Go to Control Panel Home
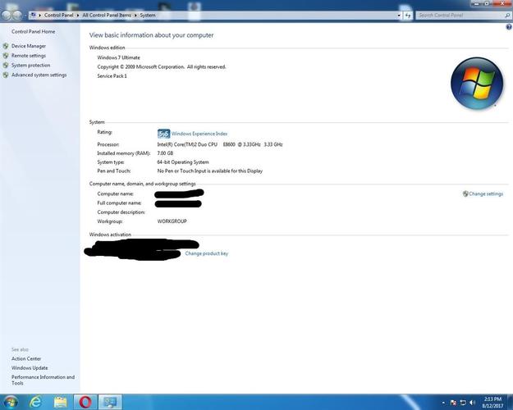The width and height of the screenshot is (513, 410). pos(34,32)
